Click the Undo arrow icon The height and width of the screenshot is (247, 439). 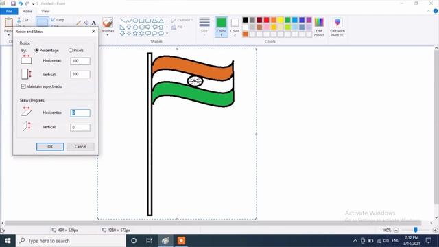click(x=21, y=3)
